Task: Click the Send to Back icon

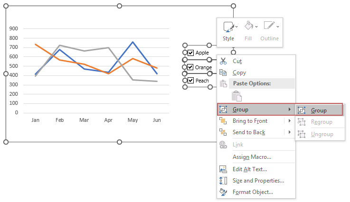Action: pos(223,132)
